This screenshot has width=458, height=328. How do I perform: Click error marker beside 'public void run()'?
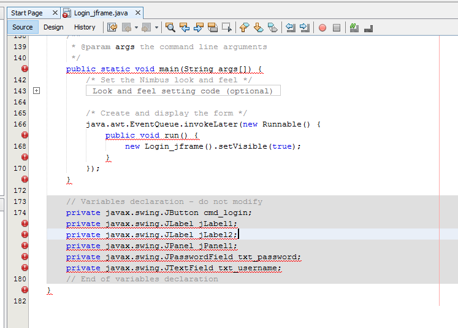point(25,135)
